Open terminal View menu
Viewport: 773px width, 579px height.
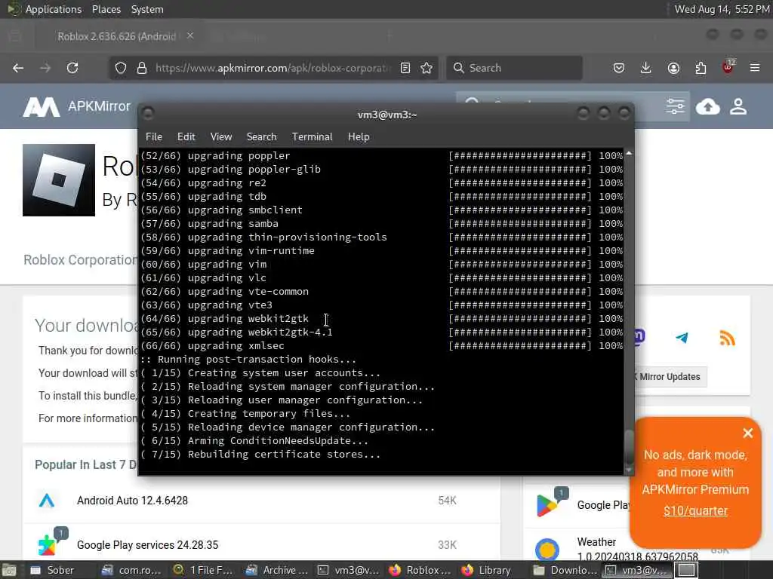coord(221,137)
